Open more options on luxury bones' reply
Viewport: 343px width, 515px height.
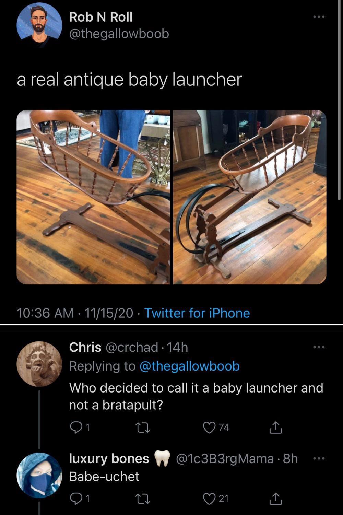point(319,458)
